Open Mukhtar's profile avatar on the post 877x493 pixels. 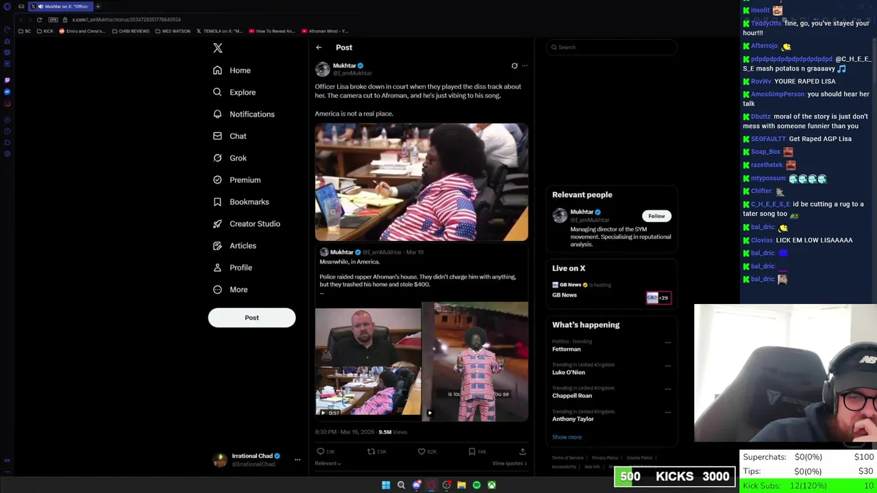click(x=322, y=69)
